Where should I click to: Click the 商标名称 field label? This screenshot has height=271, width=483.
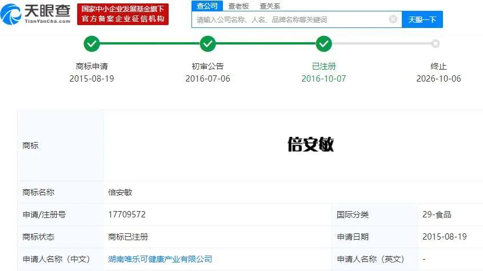coord(38,192)
